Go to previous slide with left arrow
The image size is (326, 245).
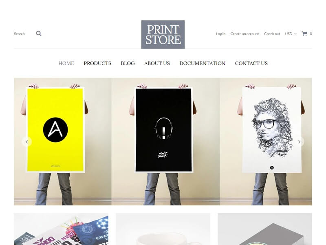27,142
